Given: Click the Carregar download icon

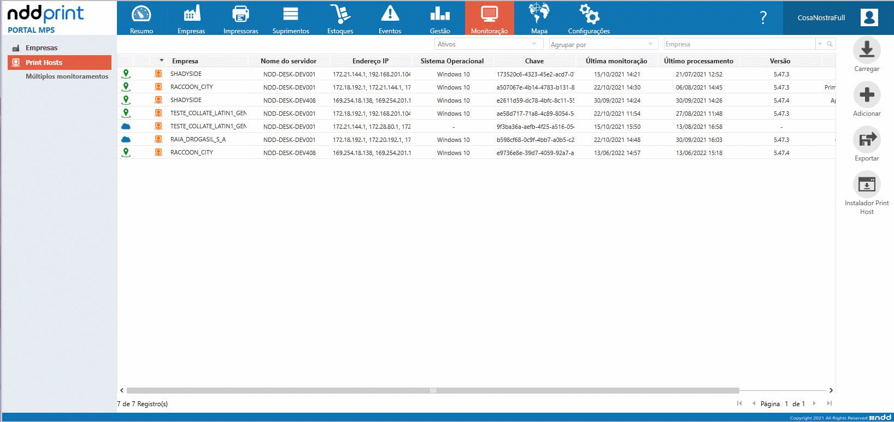Looking at the screenshot, I should 866,50.
